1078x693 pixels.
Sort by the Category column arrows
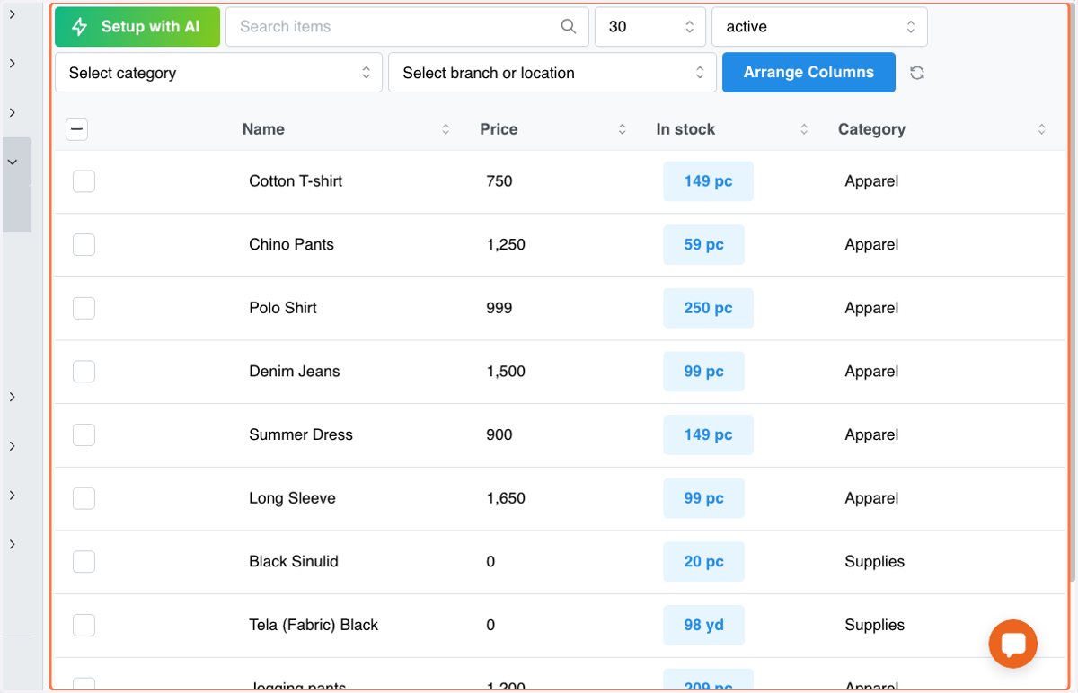[x=1041, y=129]
